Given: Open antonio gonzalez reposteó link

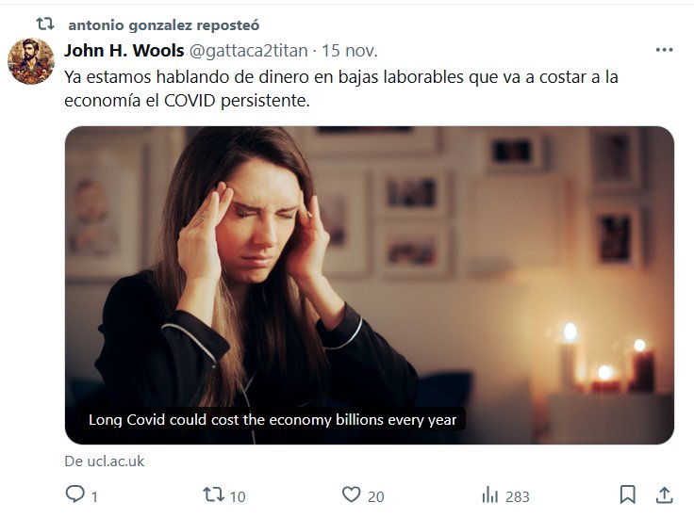Looking at the screenshot, I should (x=164, y=25).
